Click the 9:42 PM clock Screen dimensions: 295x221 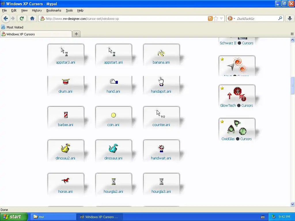click(x=284, y=217)
